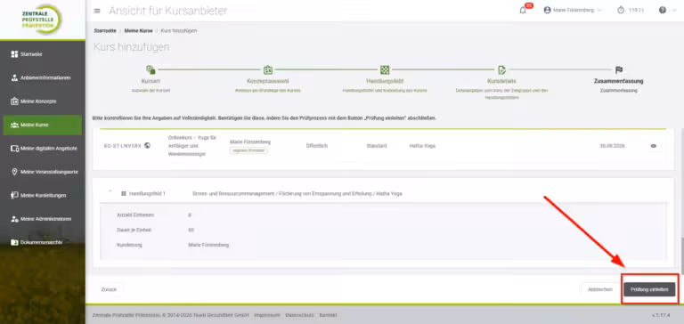Image resolution: width=684 pixels, height=324 pixels.
Task: Click the Handlungsfeld step icon
Action: click(385, 69)
